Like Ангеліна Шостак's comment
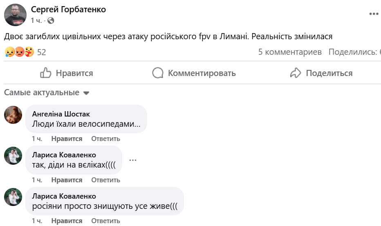The image size is (381, 226). point(67,139)
